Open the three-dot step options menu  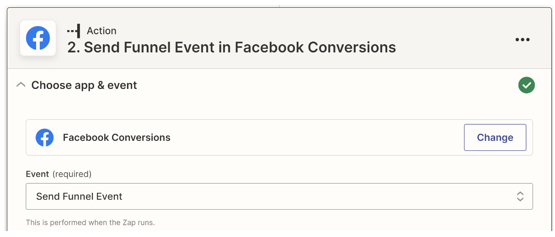pos(523,40)
